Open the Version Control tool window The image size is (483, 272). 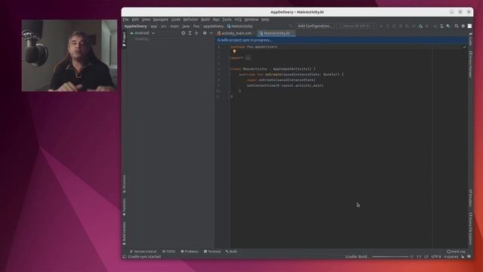tap(143, 252)
